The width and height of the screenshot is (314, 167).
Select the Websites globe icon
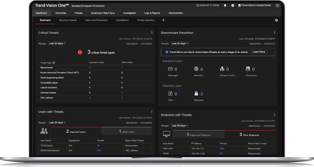click(196, 69)
